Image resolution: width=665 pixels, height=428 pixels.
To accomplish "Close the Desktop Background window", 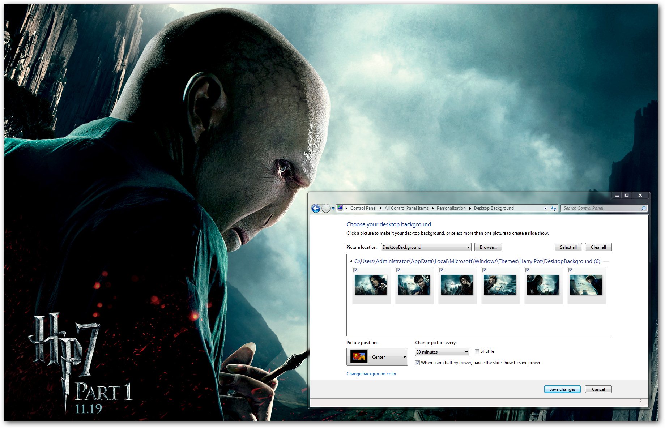I will click(x=640, y=195).
